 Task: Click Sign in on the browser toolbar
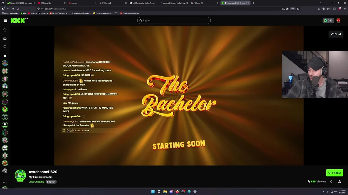coord(327,9)
